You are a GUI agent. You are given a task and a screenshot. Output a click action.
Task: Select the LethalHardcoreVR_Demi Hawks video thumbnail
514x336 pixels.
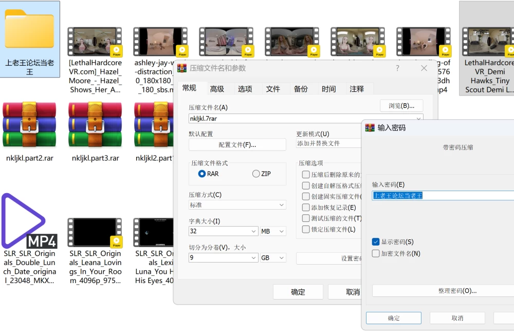point(488,42)
